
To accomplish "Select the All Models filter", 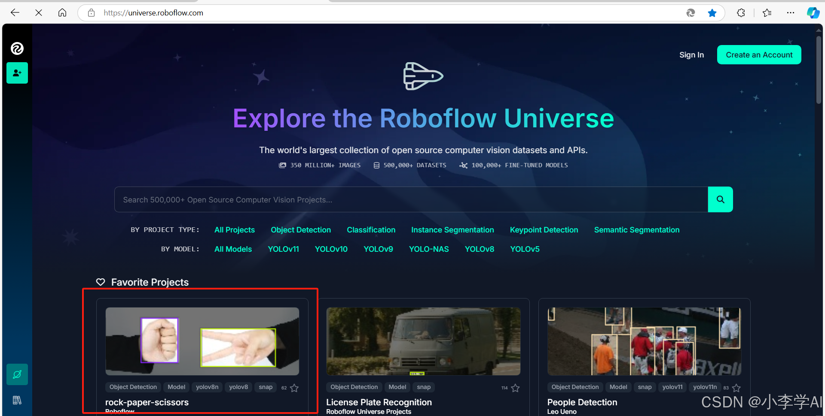I will coord(233,249).
